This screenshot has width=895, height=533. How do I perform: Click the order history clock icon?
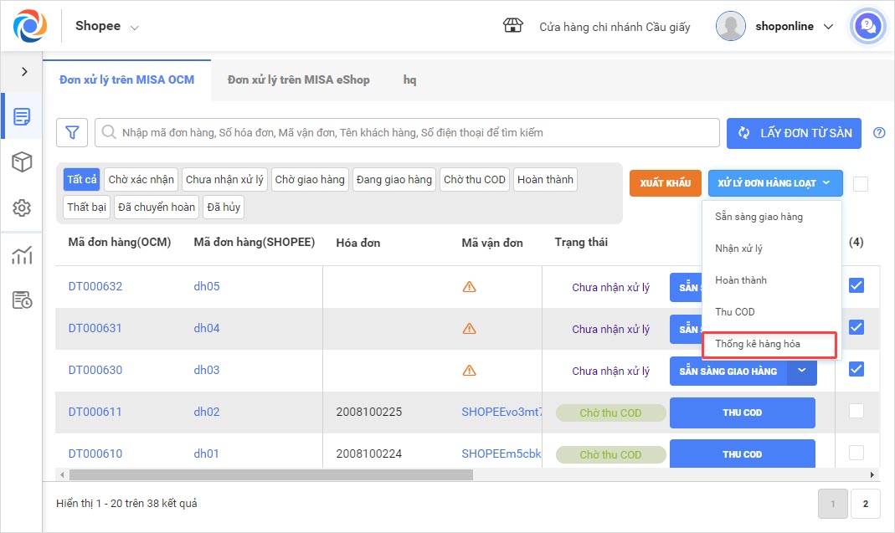pos(22,300)
